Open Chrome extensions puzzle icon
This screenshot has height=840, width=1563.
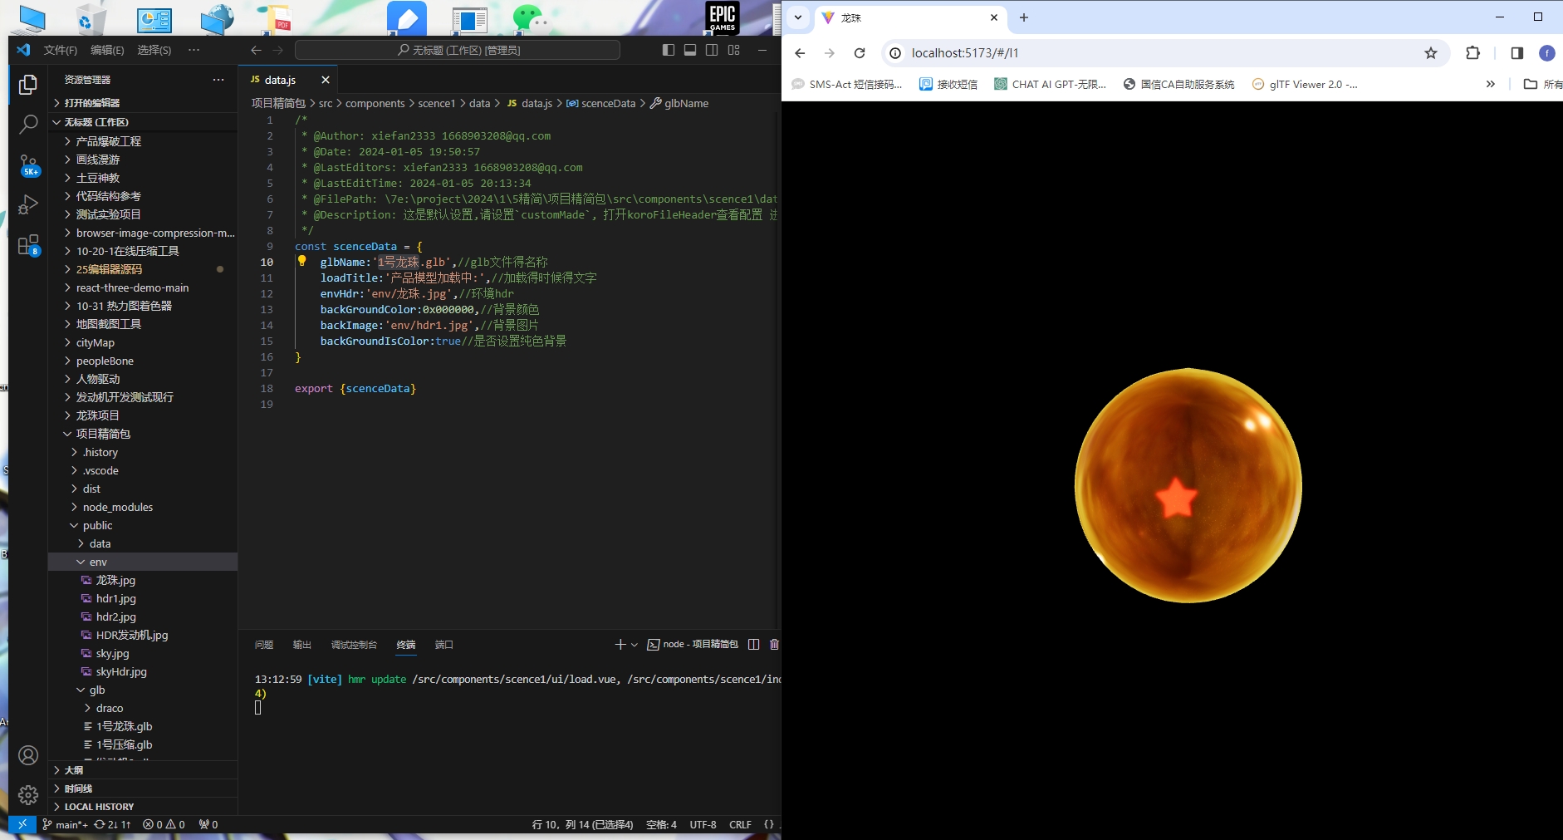pyautogui.click(x=1472, y=53)
